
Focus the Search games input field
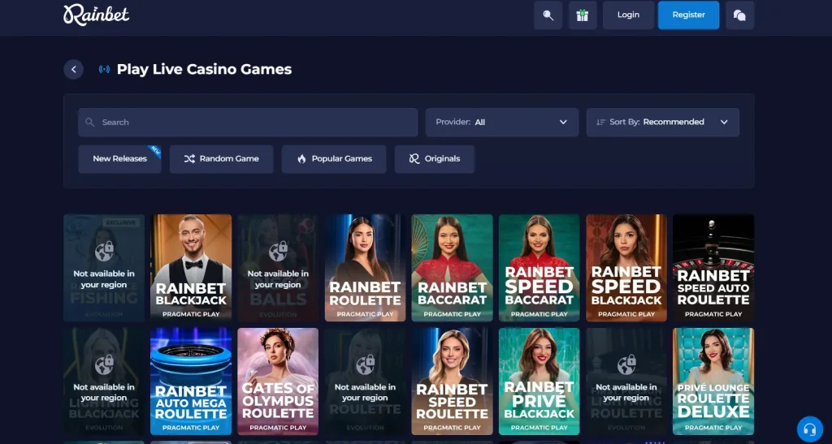[248, 123]
